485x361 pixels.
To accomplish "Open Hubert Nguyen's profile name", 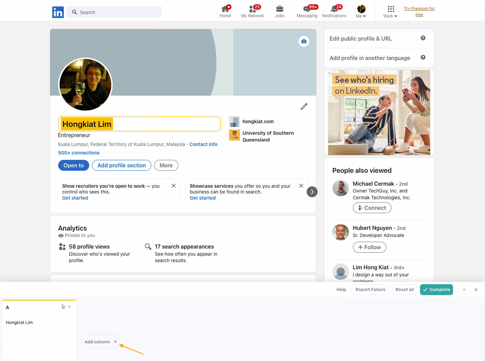I will [372, 228].
